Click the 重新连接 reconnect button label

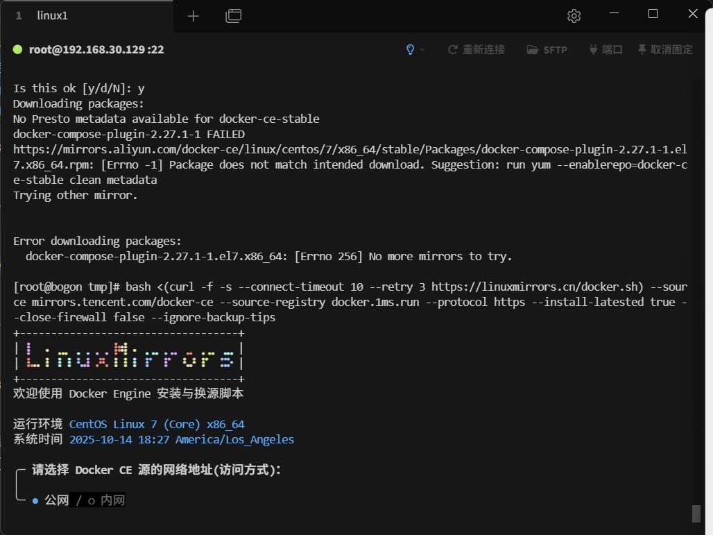click(x=484, y=49)
